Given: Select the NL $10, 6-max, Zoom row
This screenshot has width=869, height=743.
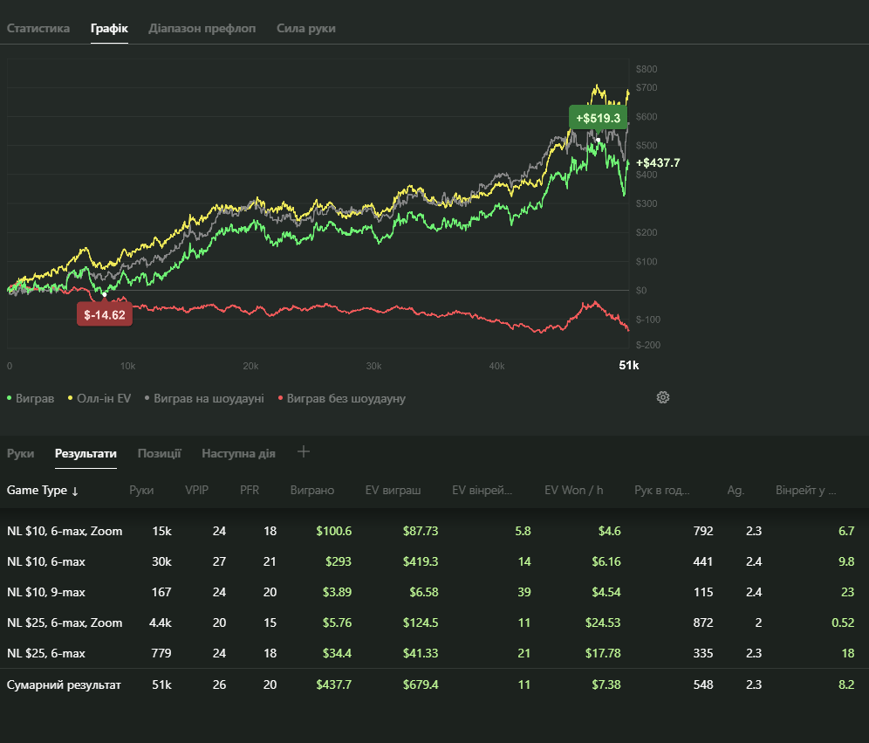Looking at the screenshot, I should pos(65,531).
